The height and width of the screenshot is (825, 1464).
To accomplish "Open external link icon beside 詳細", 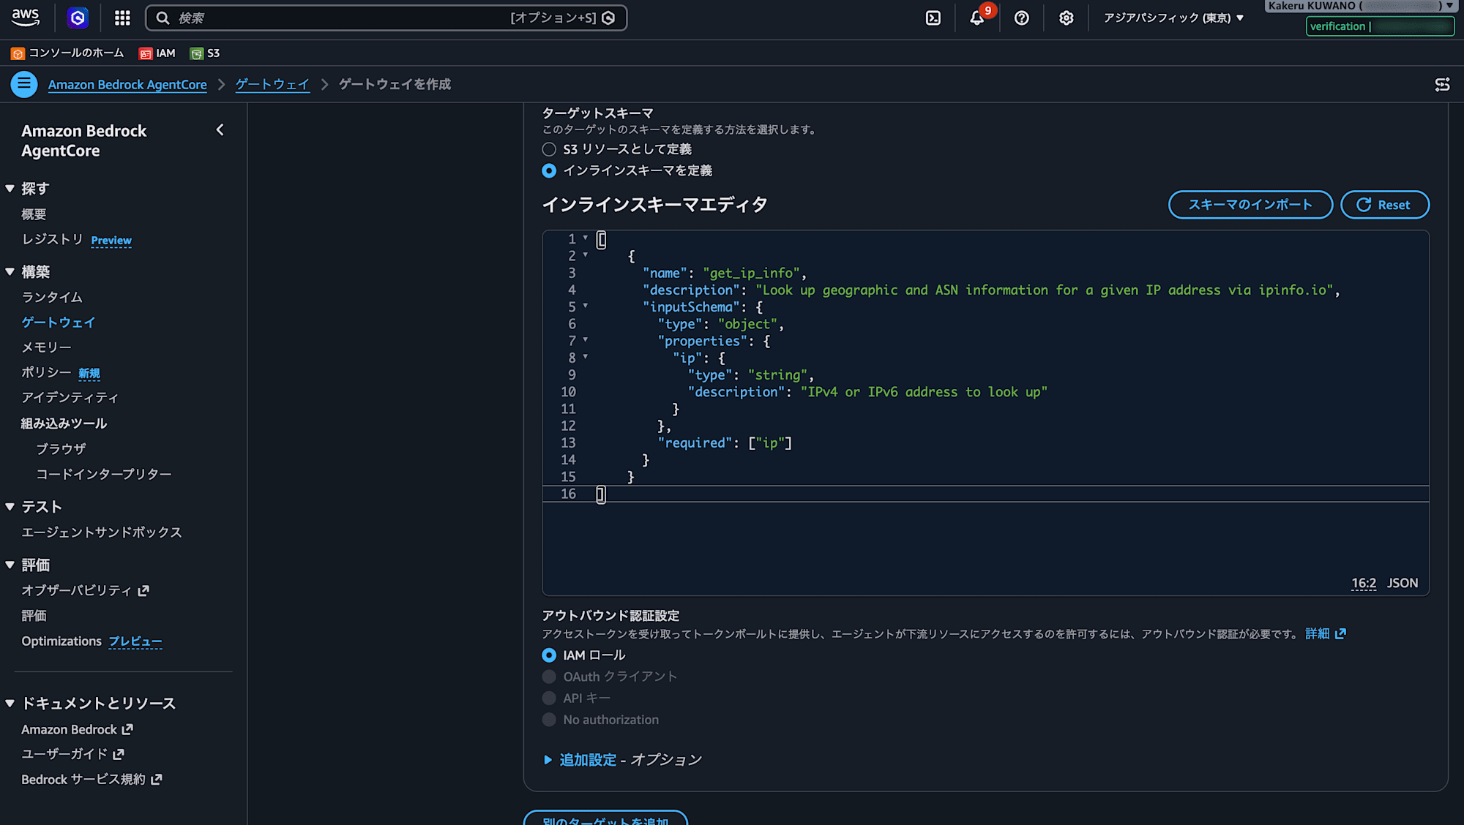I will [x=1340, y=633].
